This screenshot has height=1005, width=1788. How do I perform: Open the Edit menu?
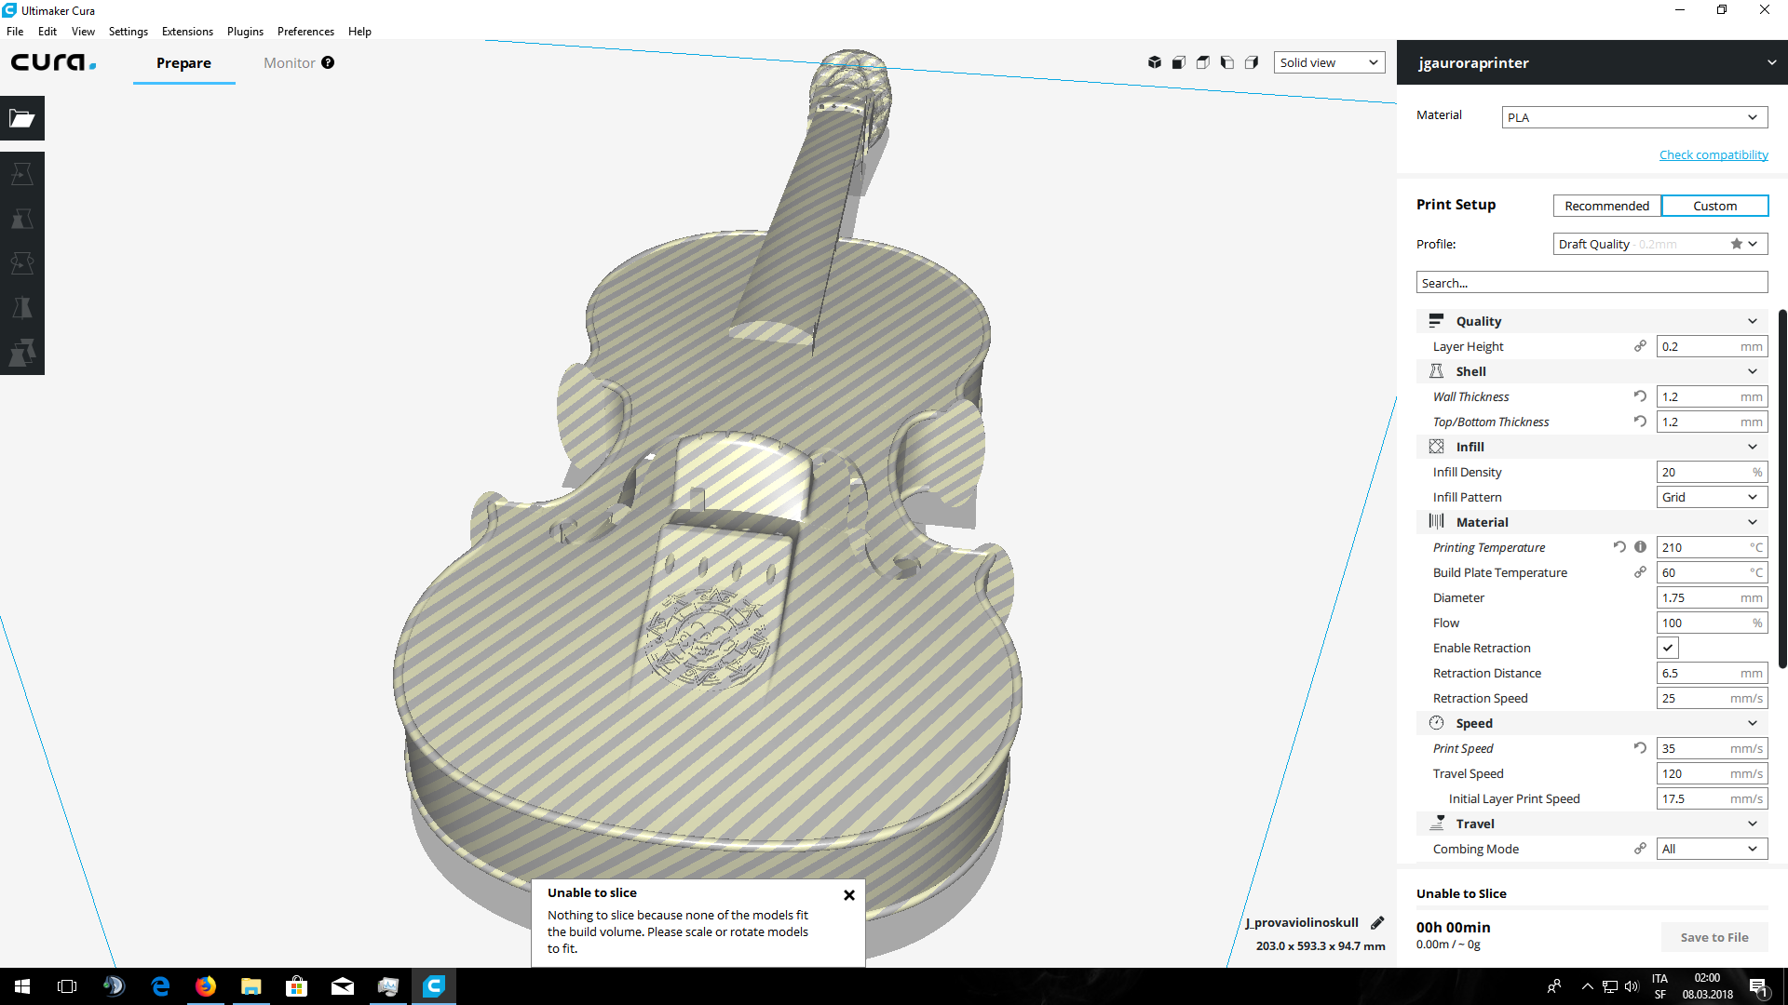(x=47, y=31)
